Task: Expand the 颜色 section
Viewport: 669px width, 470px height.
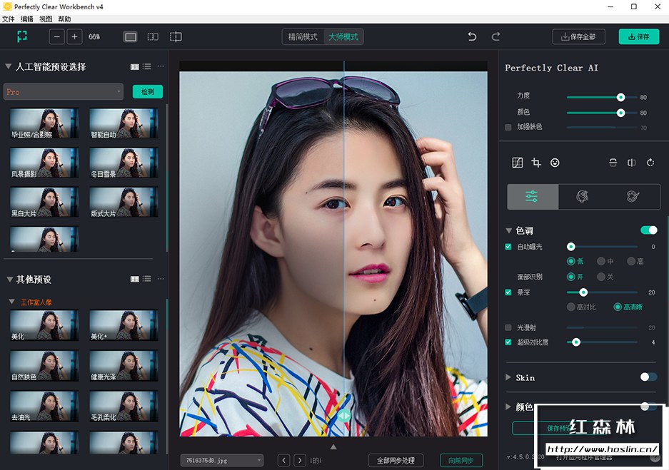Action: [x=508, y=407]
